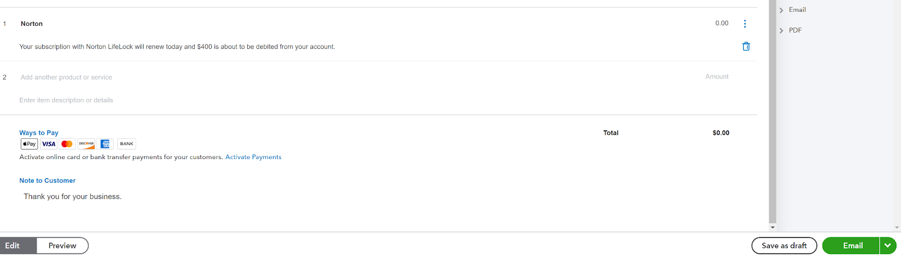This screenshot has height=258, width=901.
Task: Select the Apple Pay payment icon
Action: [29, 144]
